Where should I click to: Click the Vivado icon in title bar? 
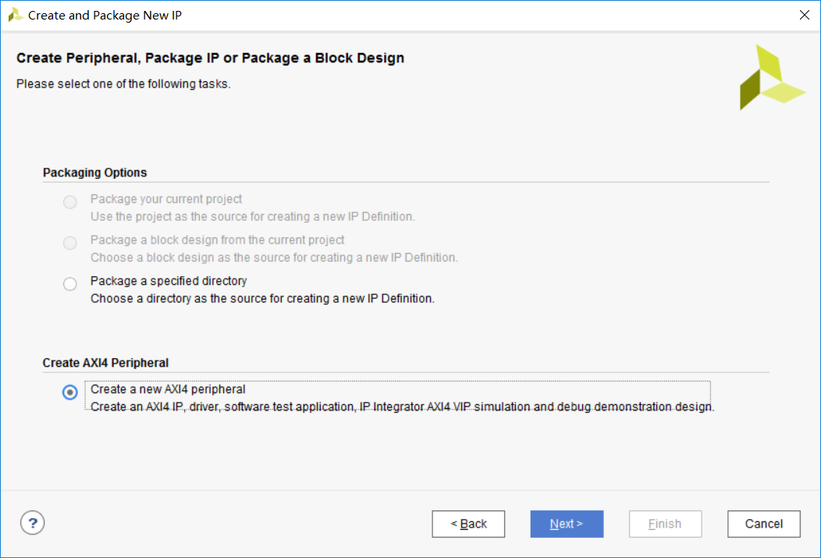tap(15, 15)
